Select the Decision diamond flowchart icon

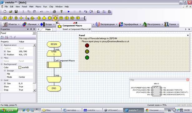coord(22,18)
